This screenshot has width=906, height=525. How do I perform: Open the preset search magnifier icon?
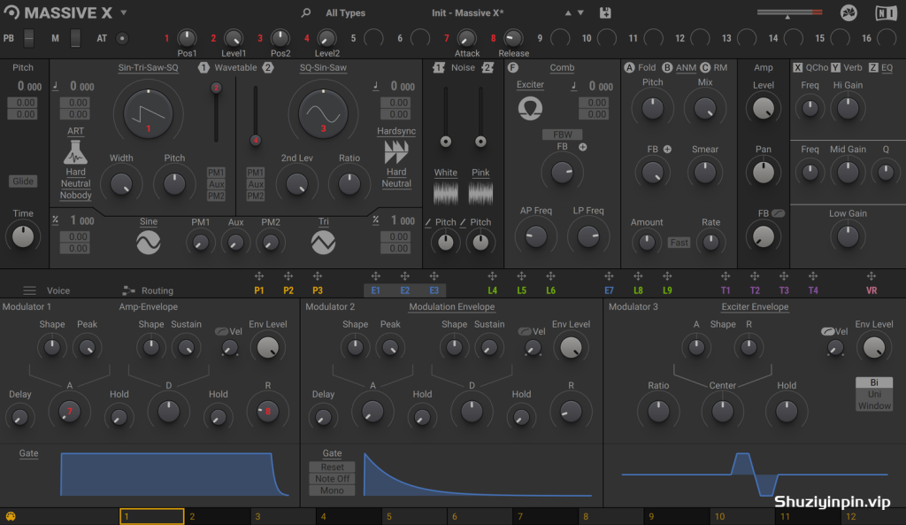(305, 12)
